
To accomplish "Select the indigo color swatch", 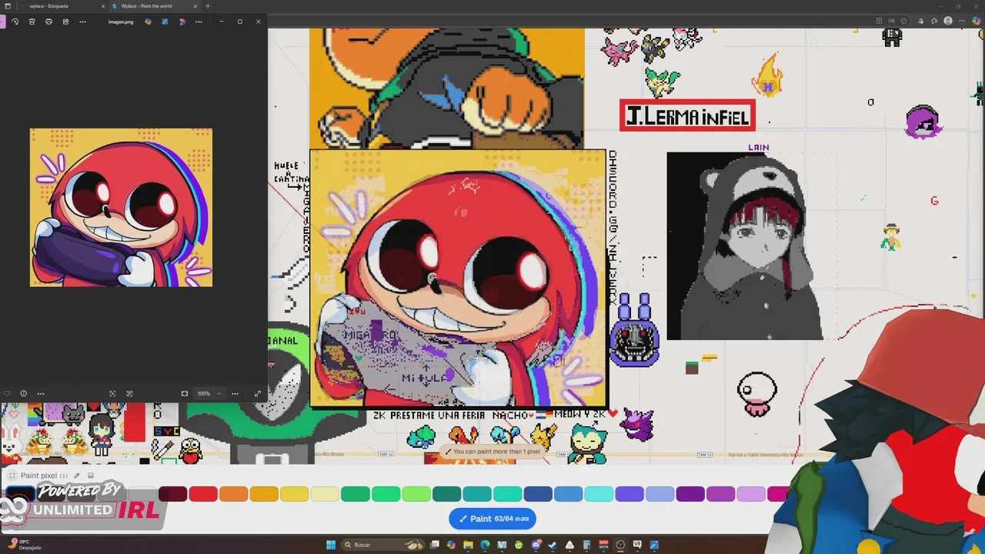I will (x=629, y=494).
